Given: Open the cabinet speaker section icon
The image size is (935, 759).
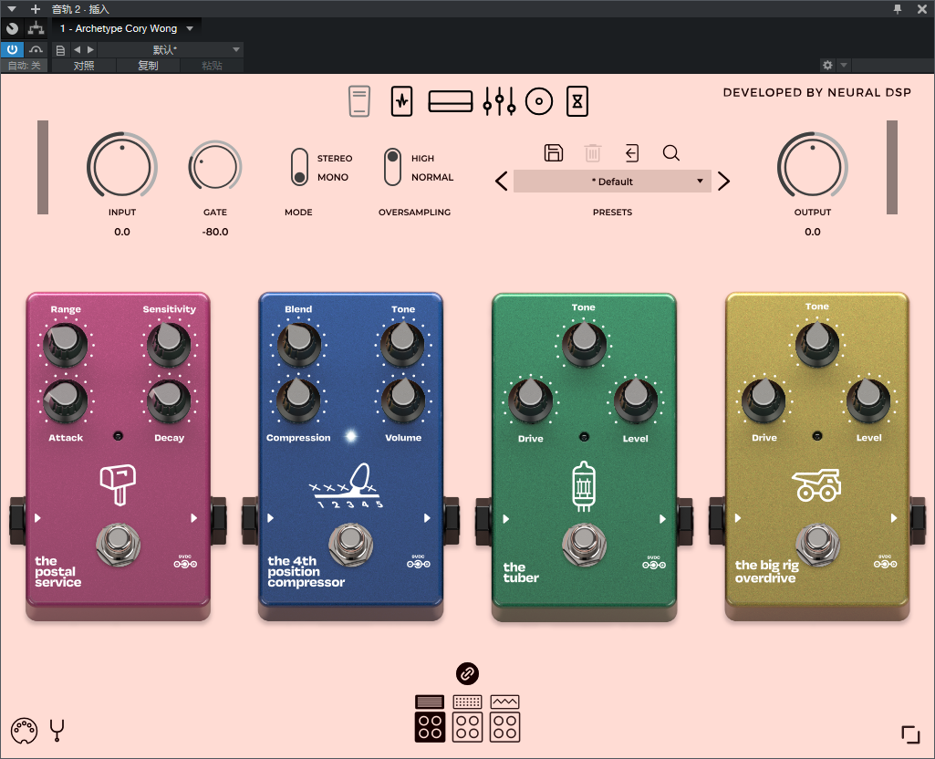Looking at the screenshot, I should (539, 101).
